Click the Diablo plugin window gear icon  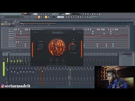(33, 29)
